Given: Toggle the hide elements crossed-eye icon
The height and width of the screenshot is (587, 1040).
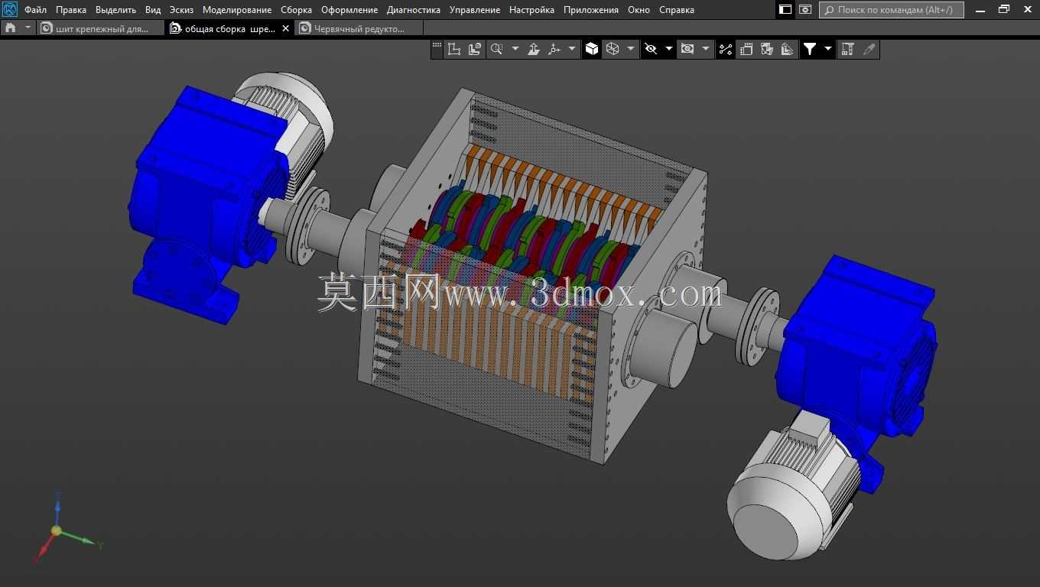Looking at the screenshot, I should coord(651,49).
